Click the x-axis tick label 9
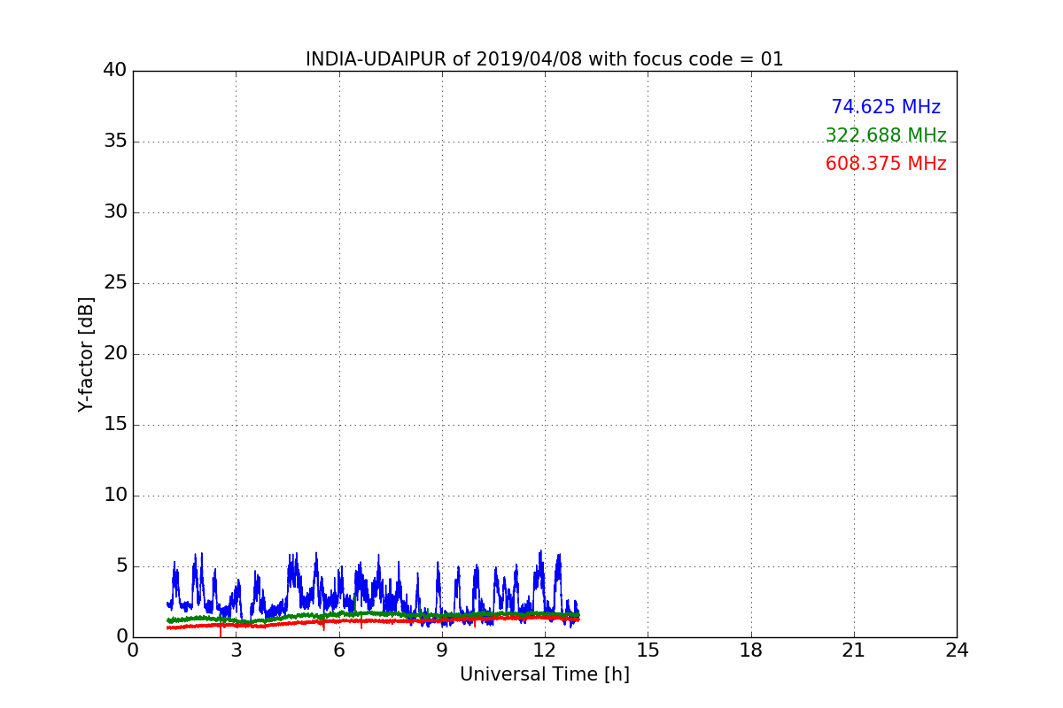The width and height of the screenshot is (1063, 708). (442, 650)
